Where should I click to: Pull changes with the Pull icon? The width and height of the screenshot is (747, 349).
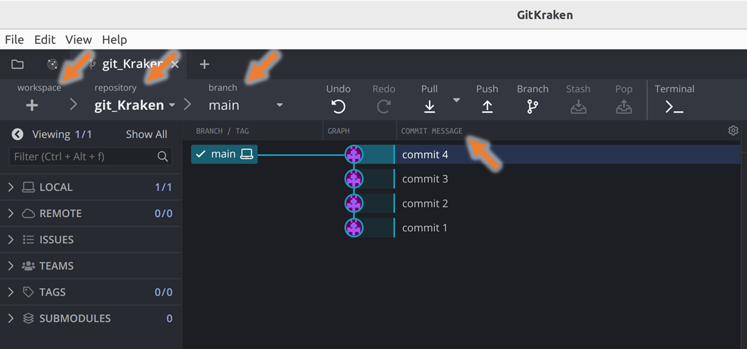(x=430, y=107)
